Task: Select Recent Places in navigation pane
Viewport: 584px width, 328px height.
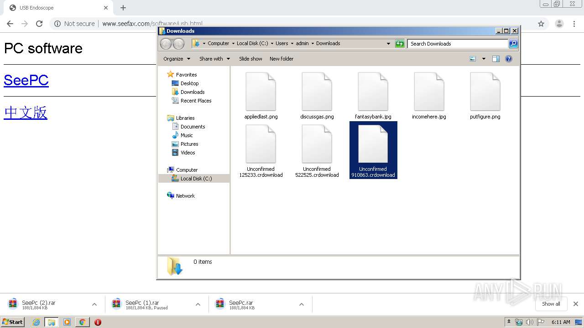Action: 196,101
